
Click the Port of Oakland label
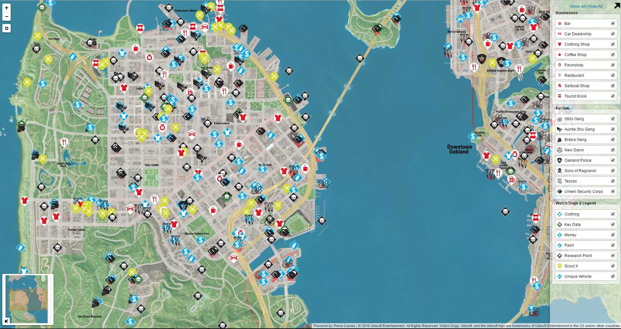coord(457,32)
